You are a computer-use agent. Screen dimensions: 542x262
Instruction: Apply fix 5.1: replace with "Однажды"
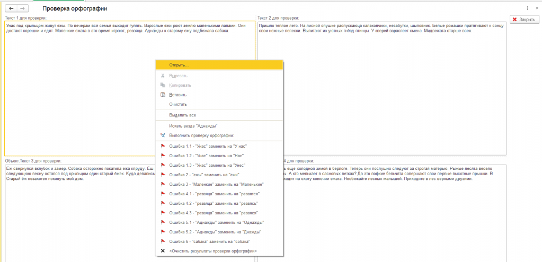pos(219,222)
